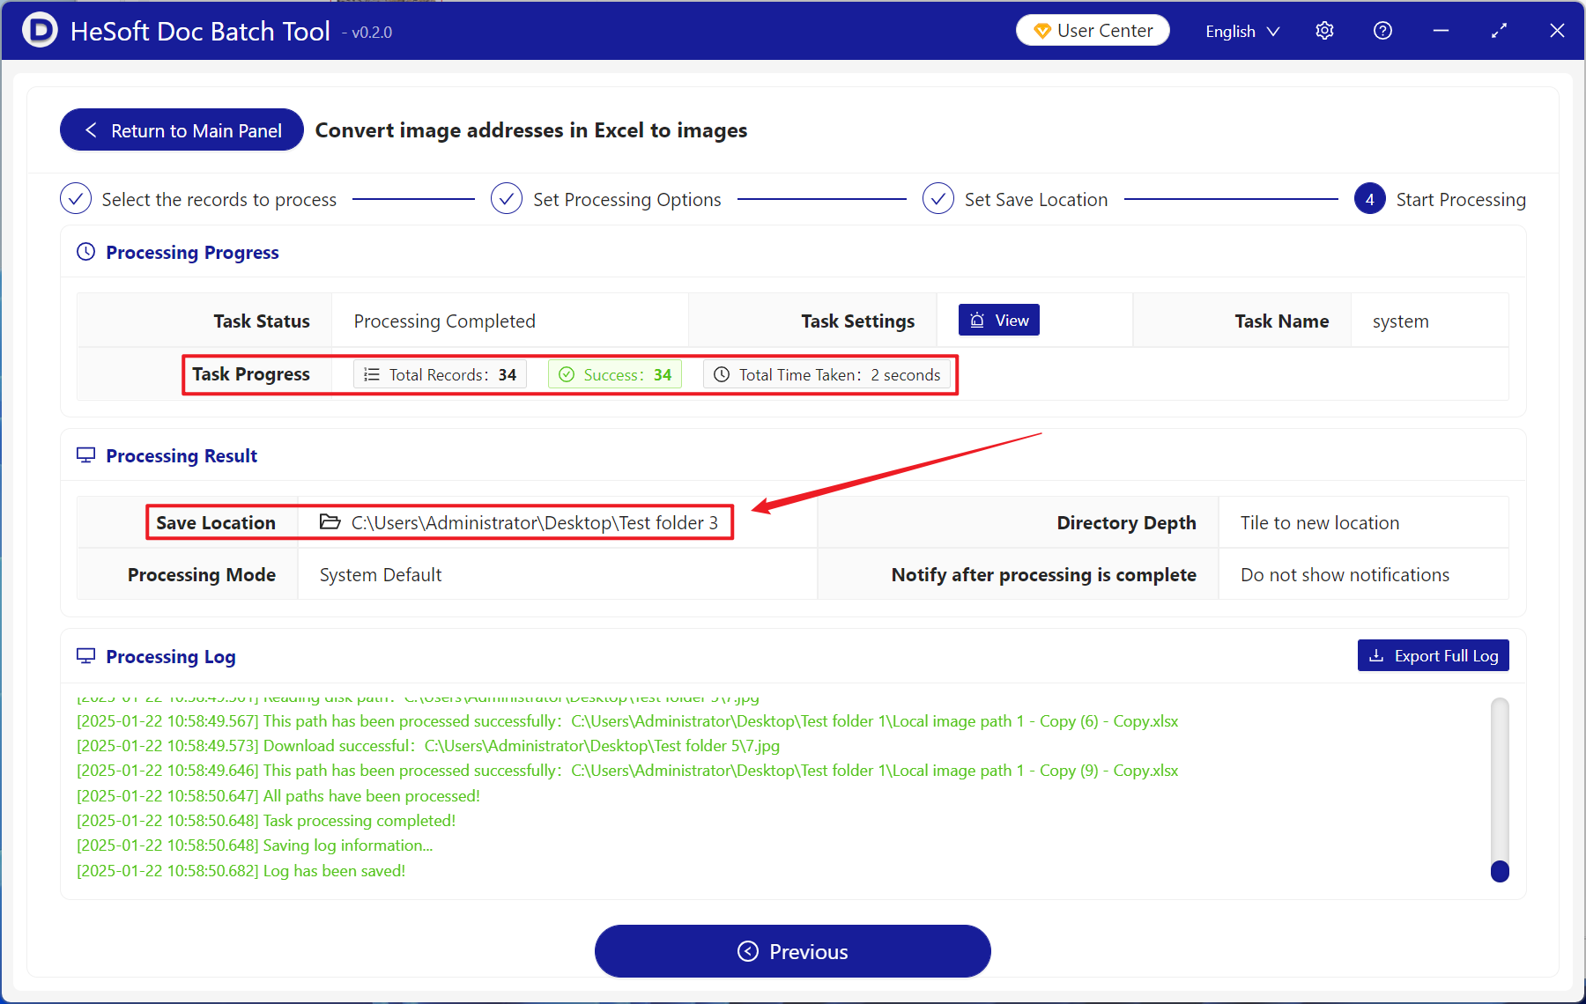The image size is (1586, 1004).
Task: Click the Processing Progress clock icon
Action: [85, 252]
